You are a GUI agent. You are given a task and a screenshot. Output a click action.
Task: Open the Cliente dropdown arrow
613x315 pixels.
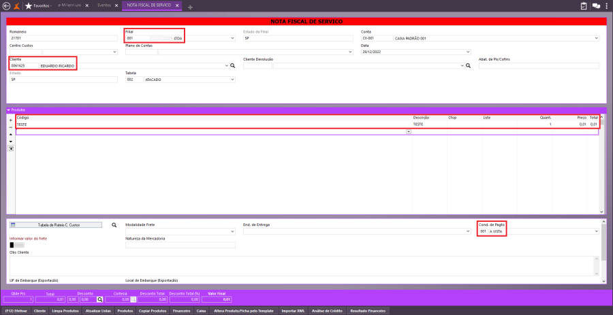coord(227,66)
